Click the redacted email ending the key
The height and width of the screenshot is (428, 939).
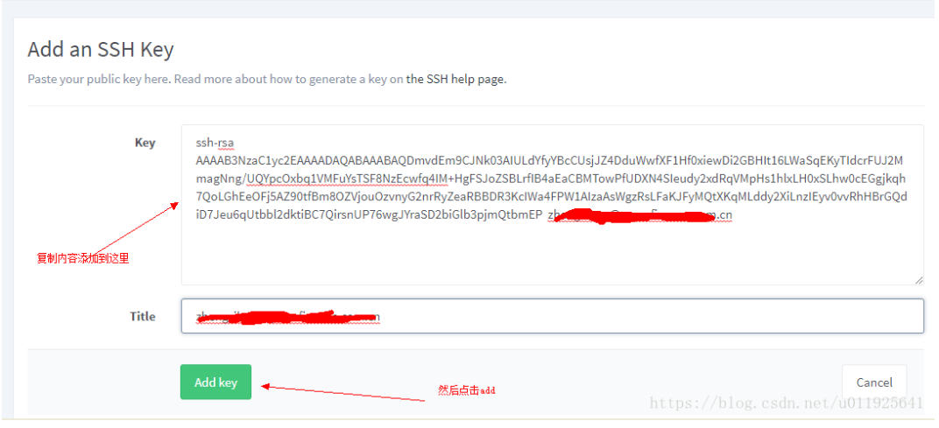coord(640,215)
